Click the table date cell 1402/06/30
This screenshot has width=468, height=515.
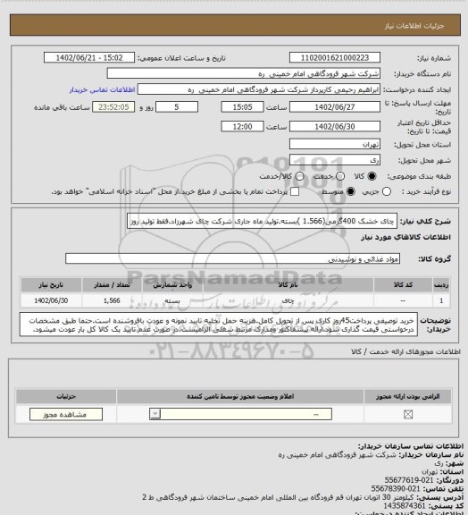[51, 300]
